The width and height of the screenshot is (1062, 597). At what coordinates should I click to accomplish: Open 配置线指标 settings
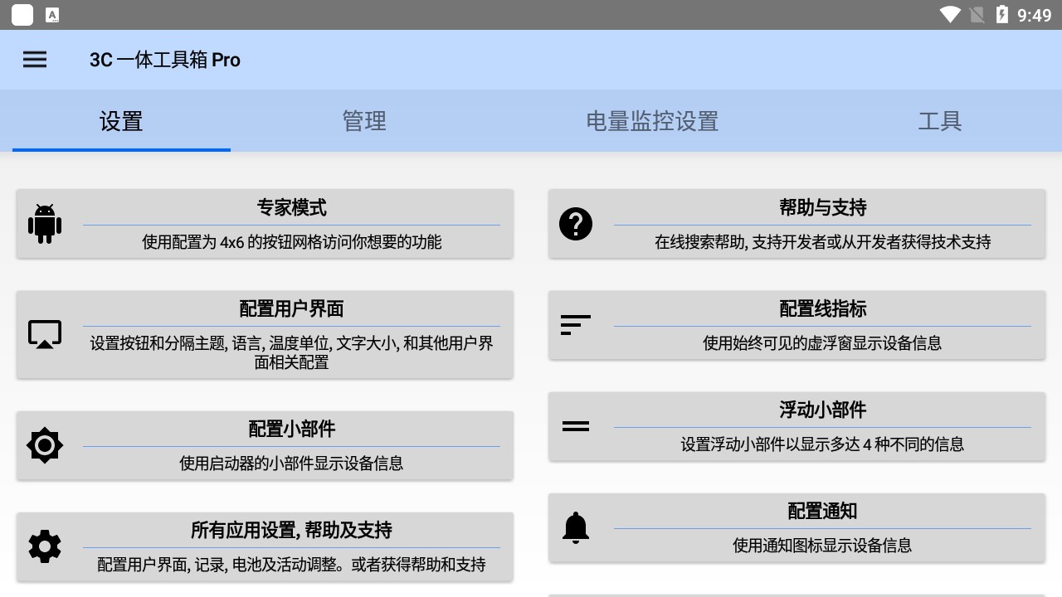point(796,325)
